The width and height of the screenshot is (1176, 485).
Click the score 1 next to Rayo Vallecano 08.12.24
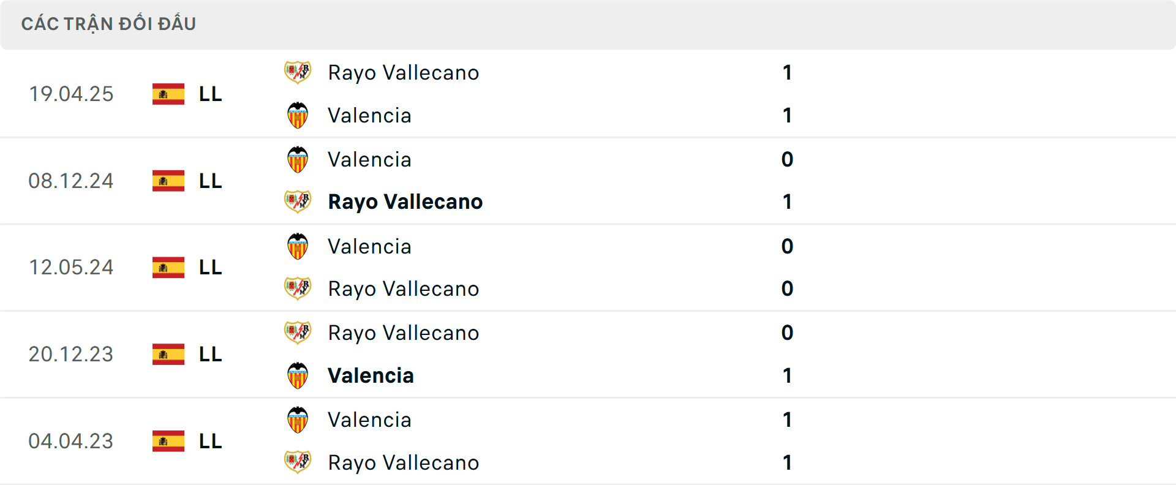pyautogui.click(x=787, y=201)
